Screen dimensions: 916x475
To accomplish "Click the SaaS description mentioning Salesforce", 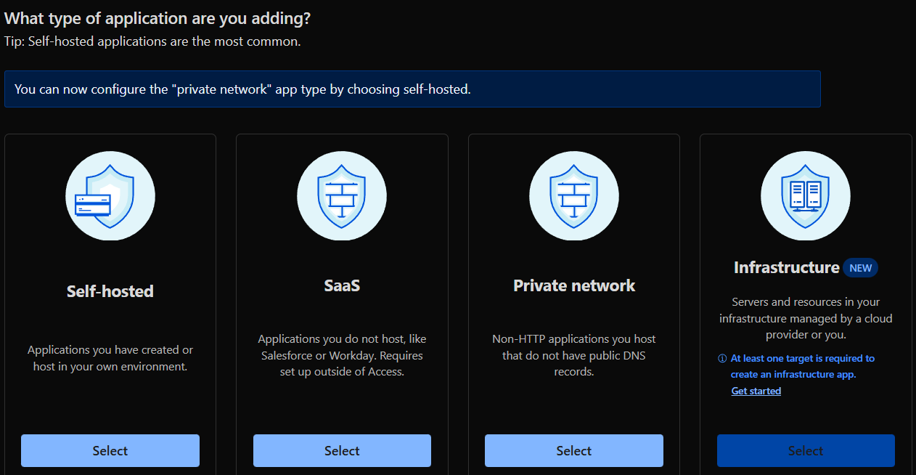I will [x=342, y=356].
